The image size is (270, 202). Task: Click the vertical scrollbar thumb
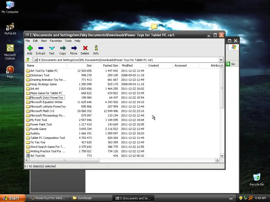(x=222, y=88)
